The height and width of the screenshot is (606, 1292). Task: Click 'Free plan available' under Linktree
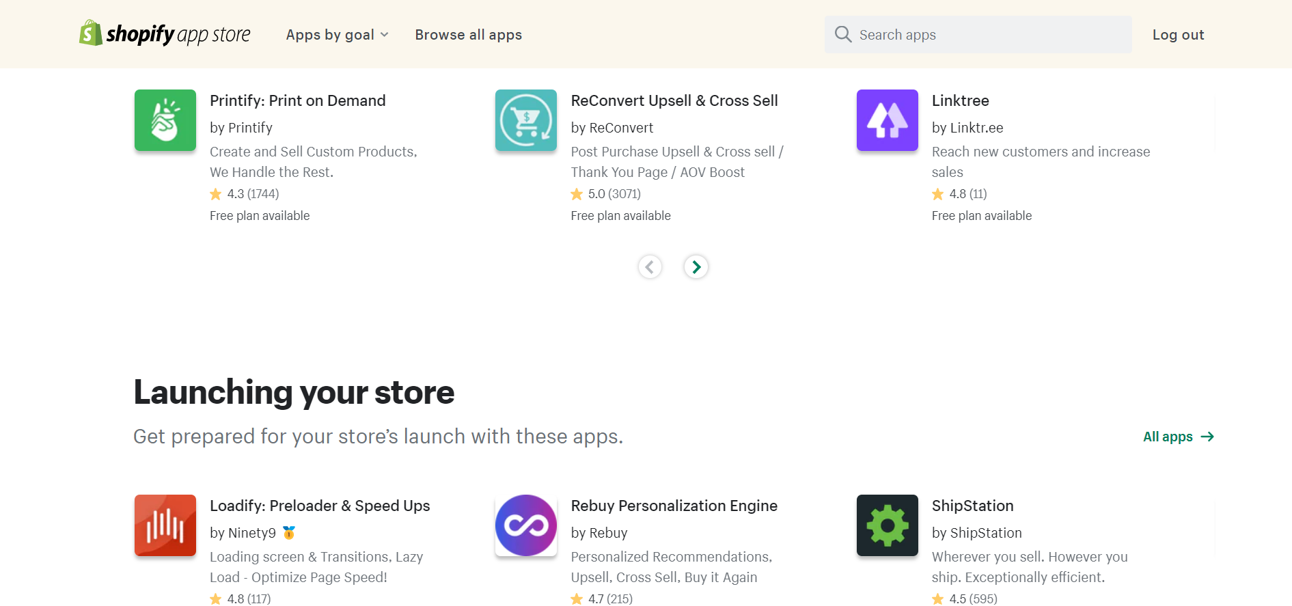pyautogui.click(x=982, y=216)
